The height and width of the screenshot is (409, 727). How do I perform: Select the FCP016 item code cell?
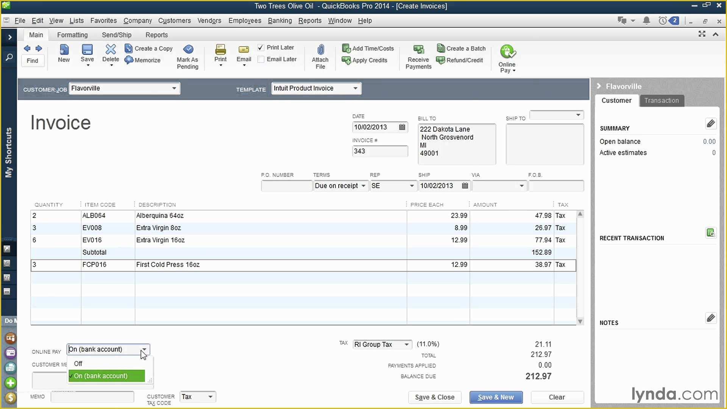(x=108, y=265)
